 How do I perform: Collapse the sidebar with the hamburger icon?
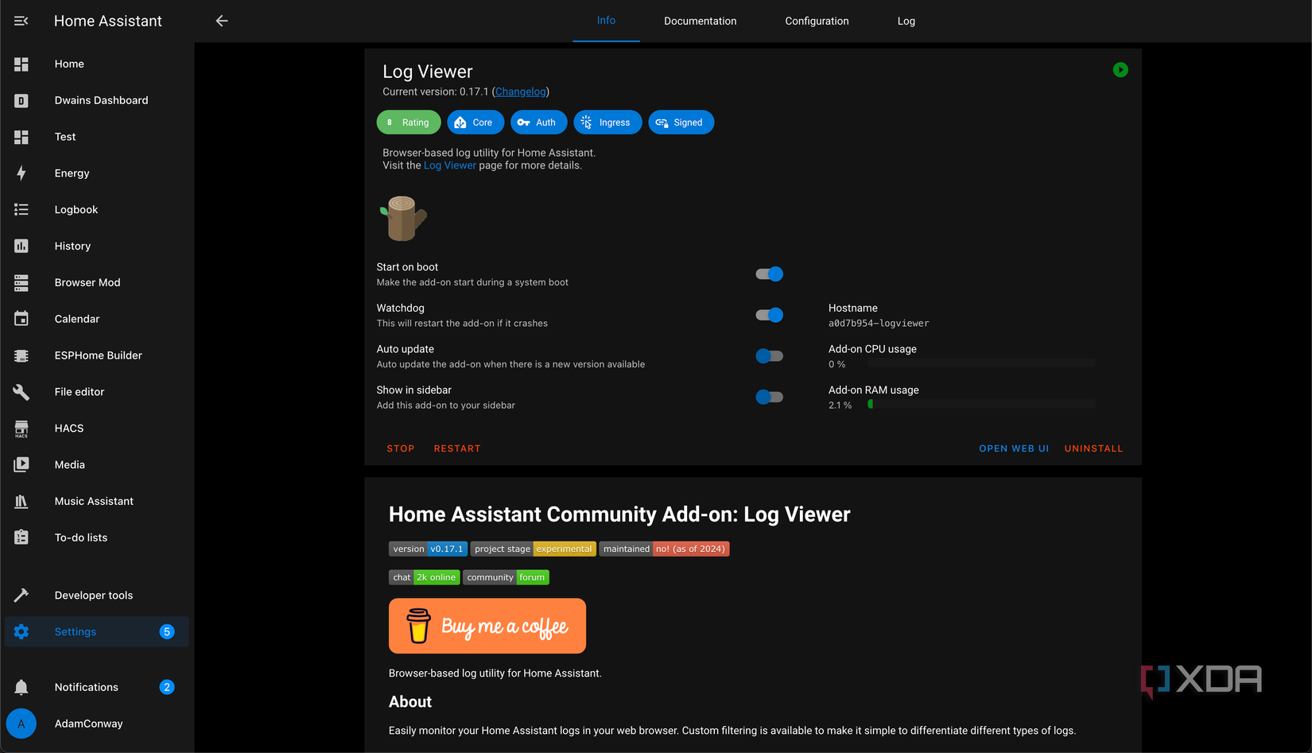click(x=20, y=21)
